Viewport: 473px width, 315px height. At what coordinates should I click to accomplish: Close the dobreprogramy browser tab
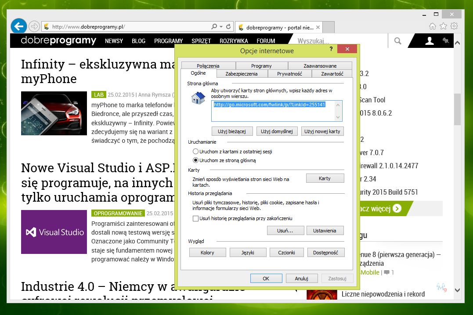318,27
